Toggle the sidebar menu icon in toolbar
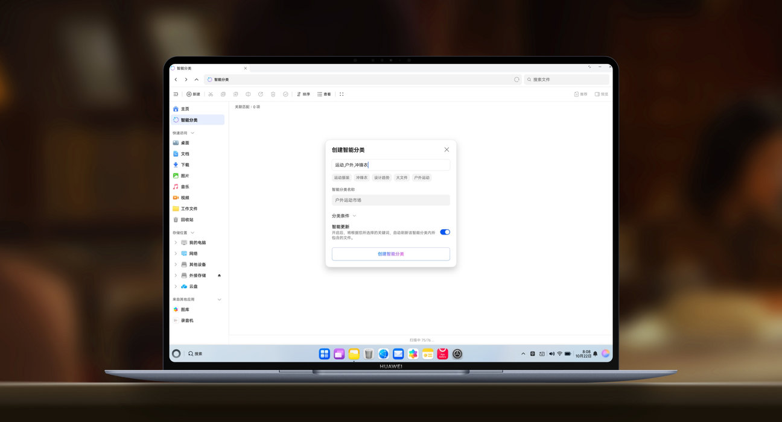Viewport: 782px width, 422px height. [x=176, y=94]
